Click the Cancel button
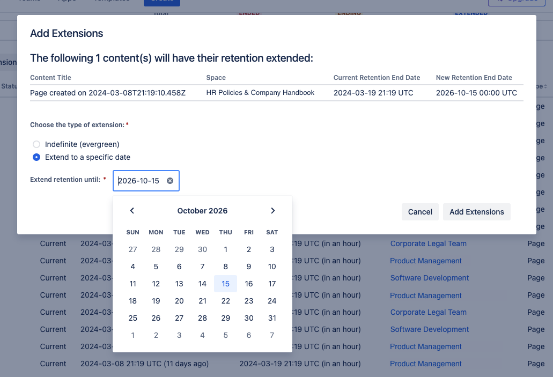This screenshot has height=377, width=553. pyautogui.click(x=420, y=212)
